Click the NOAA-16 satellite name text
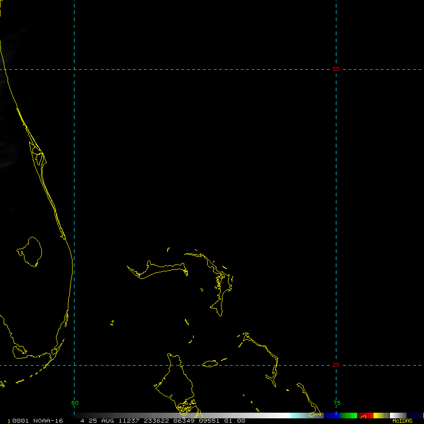This screenshot has width=424, height=424. pos(49,421)
